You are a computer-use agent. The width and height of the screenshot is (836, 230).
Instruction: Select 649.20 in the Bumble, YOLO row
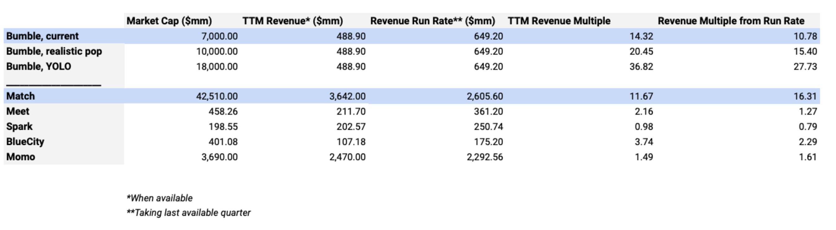(488, 66)
